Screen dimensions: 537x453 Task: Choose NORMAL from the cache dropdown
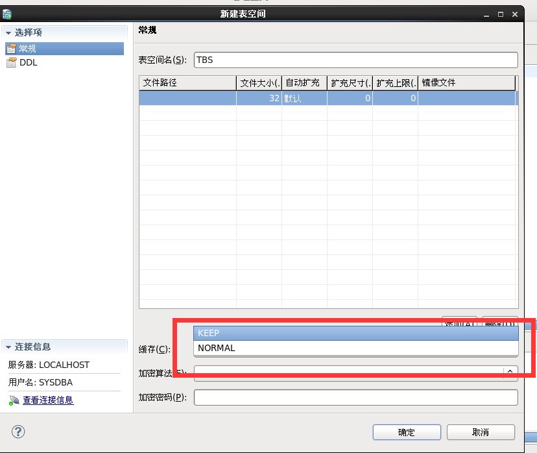pyautogui.click(x=356, y=348)
